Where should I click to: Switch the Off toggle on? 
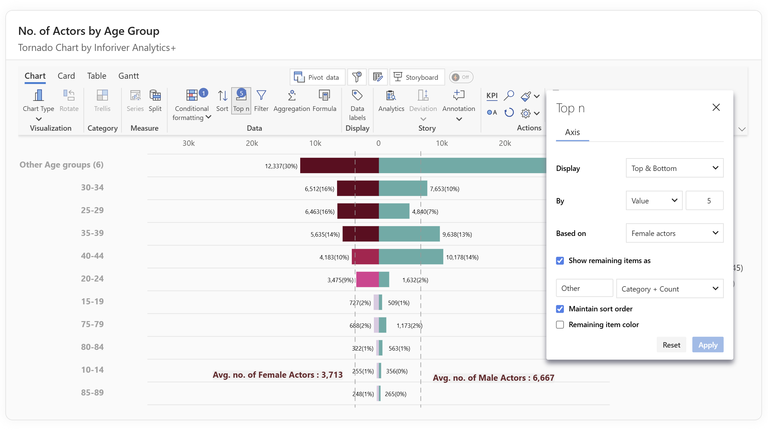tap(461, 77)
